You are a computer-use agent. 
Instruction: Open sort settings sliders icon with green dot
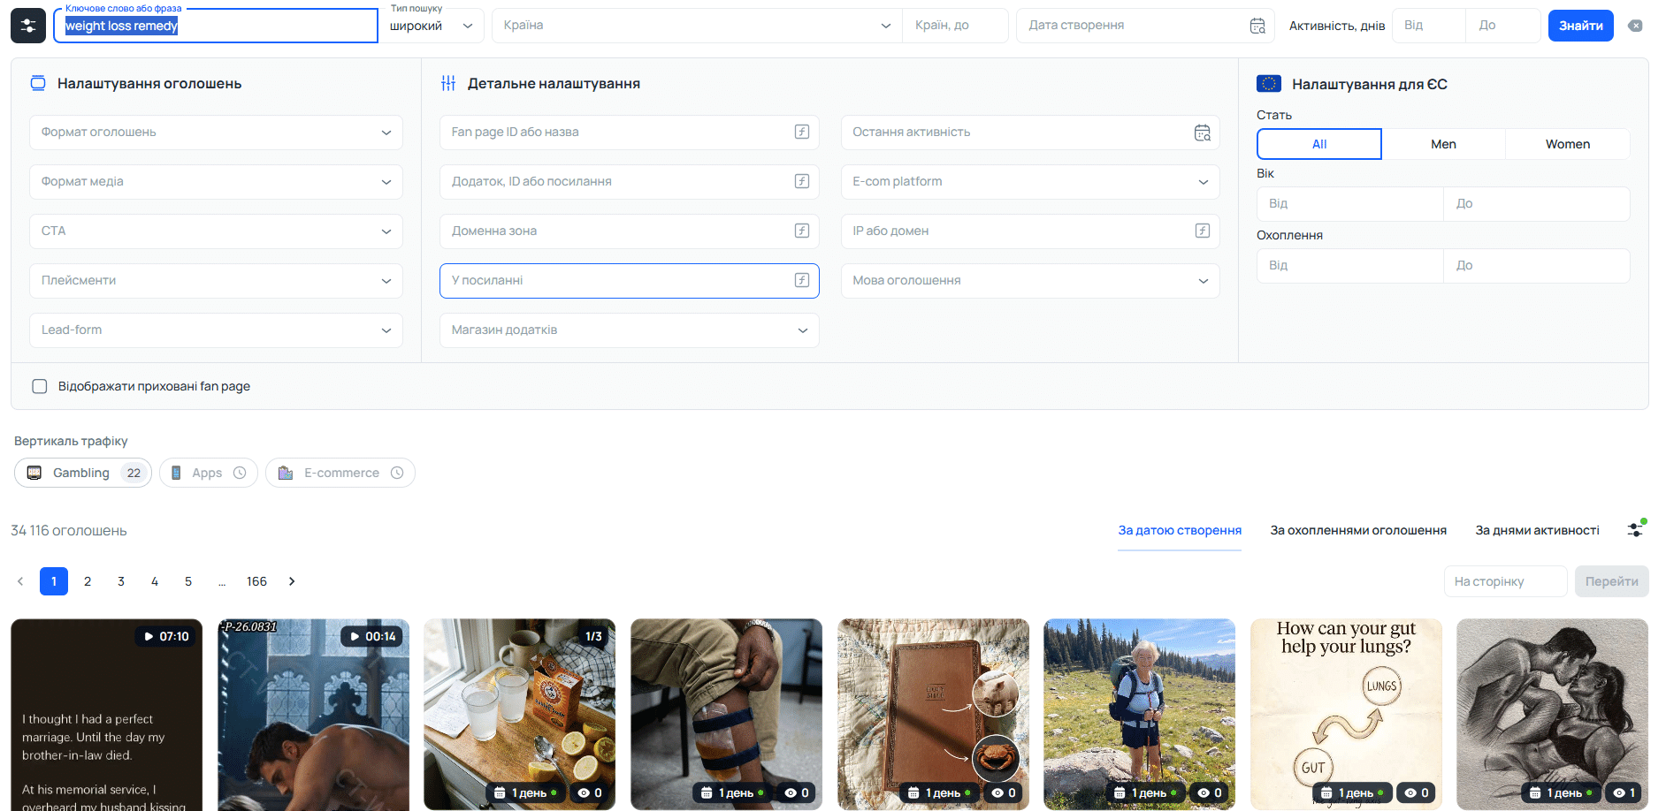click(1636, 529)
